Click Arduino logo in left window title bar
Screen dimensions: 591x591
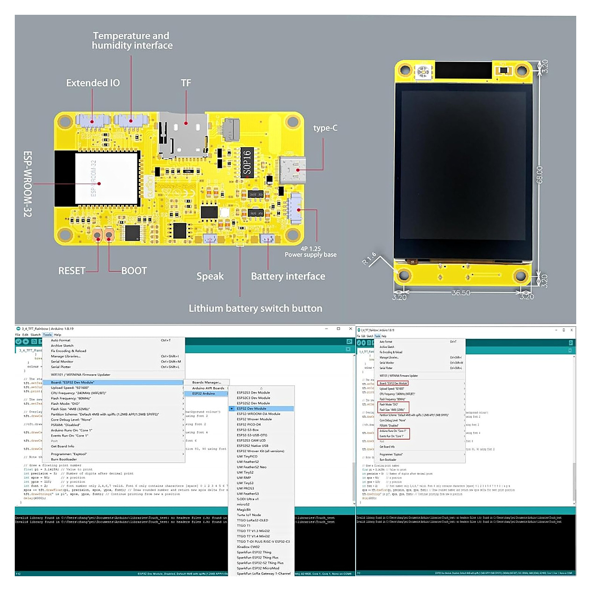19,328
